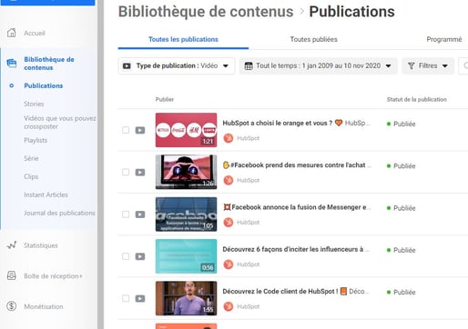Viewport: 468px width, 329px height.
Task: Open Statistiques in the sidebar
Action: tap(41, 245)
